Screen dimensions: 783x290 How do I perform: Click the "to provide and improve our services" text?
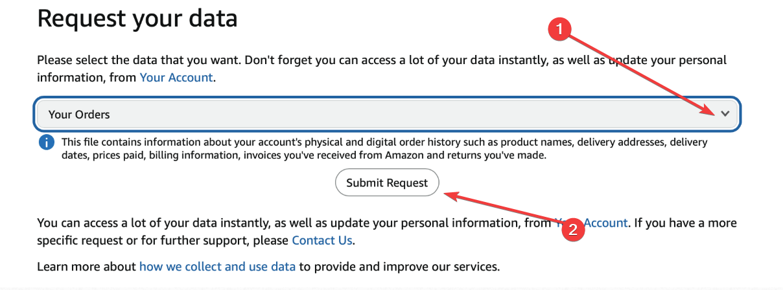399,266
